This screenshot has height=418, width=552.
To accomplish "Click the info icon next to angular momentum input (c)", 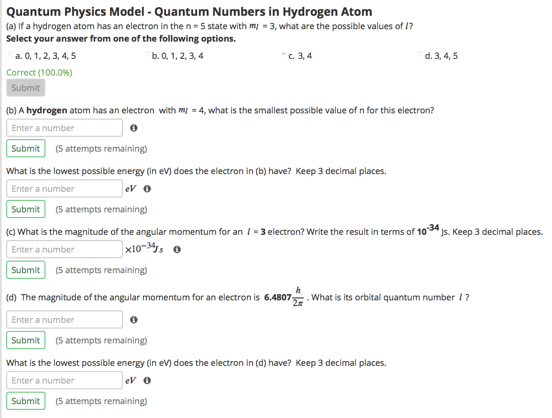I will point(177,249).
